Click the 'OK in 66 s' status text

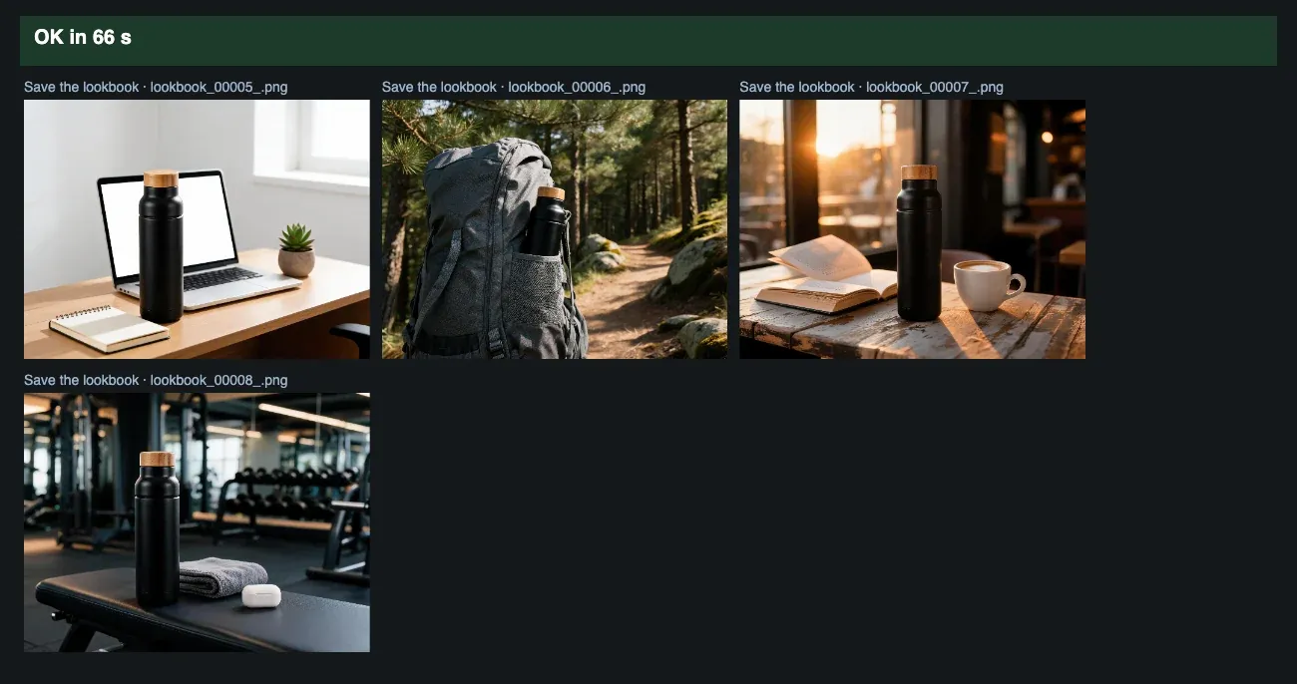pos(83,37)
